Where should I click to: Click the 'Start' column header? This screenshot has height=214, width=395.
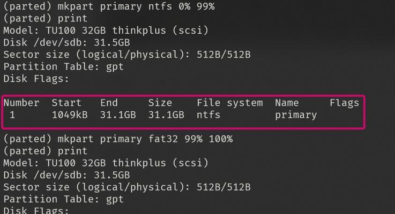click(x=66, y=103)
